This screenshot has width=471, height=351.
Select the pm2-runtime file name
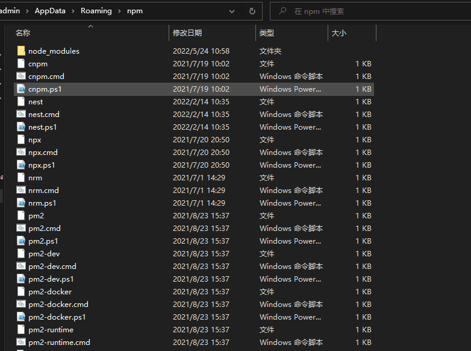51,330
